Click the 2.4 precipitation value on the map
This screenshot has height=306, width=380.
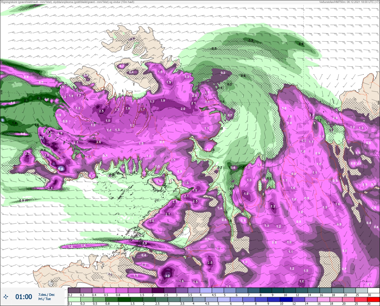coord(49,132)
